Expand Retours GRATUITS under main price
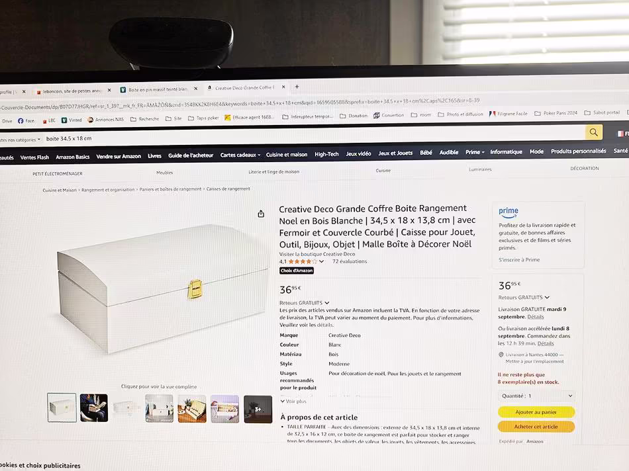The height and width of the screenshot is (471, 629). [x=305, y=303]
